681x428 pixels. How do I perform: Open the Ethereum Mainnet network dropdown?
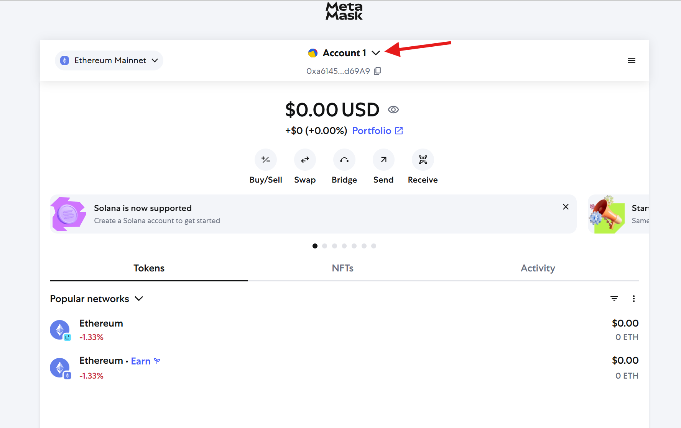click(109, 60)
